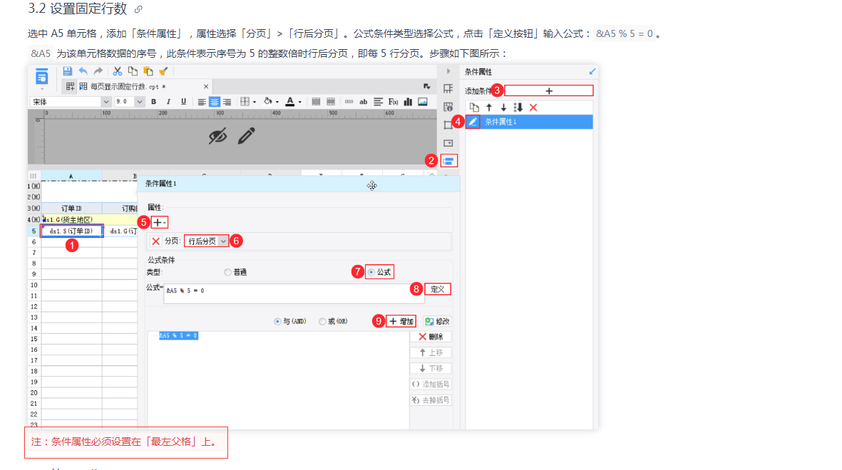Click the center alignment icon
The height and width of the screenshot is (470, 842).
click(215, 102)
